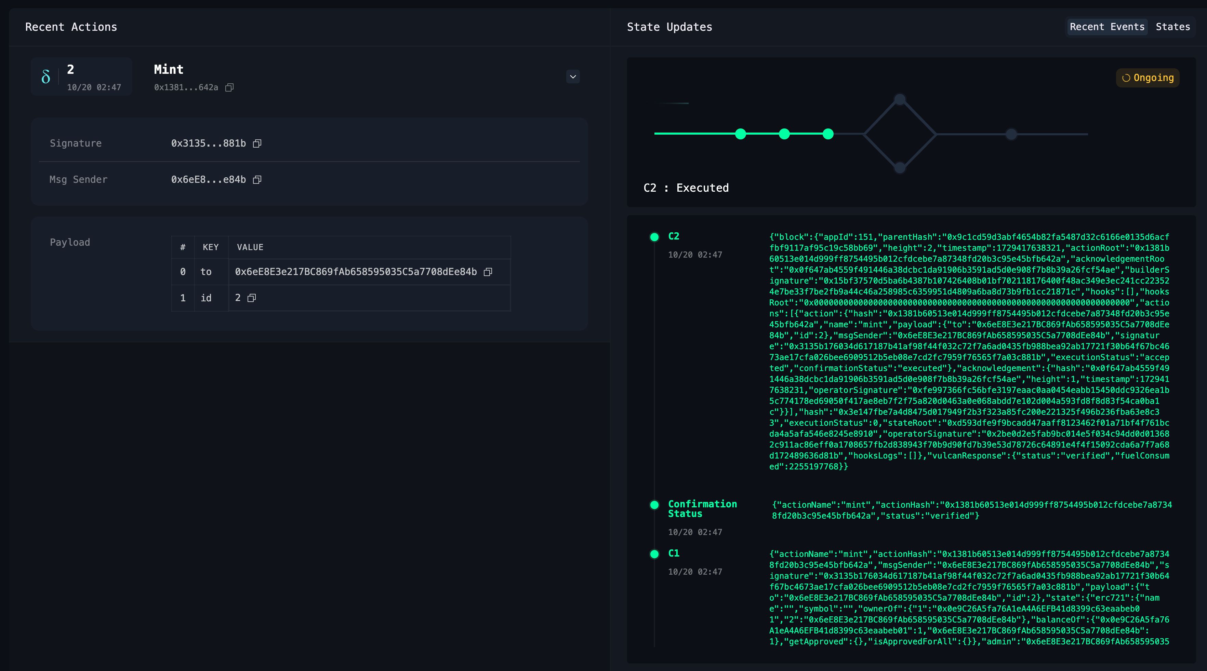The height and width of the screenshot is (671, 1207).
Task: Click the KEY column header
Action: (210, 247)
